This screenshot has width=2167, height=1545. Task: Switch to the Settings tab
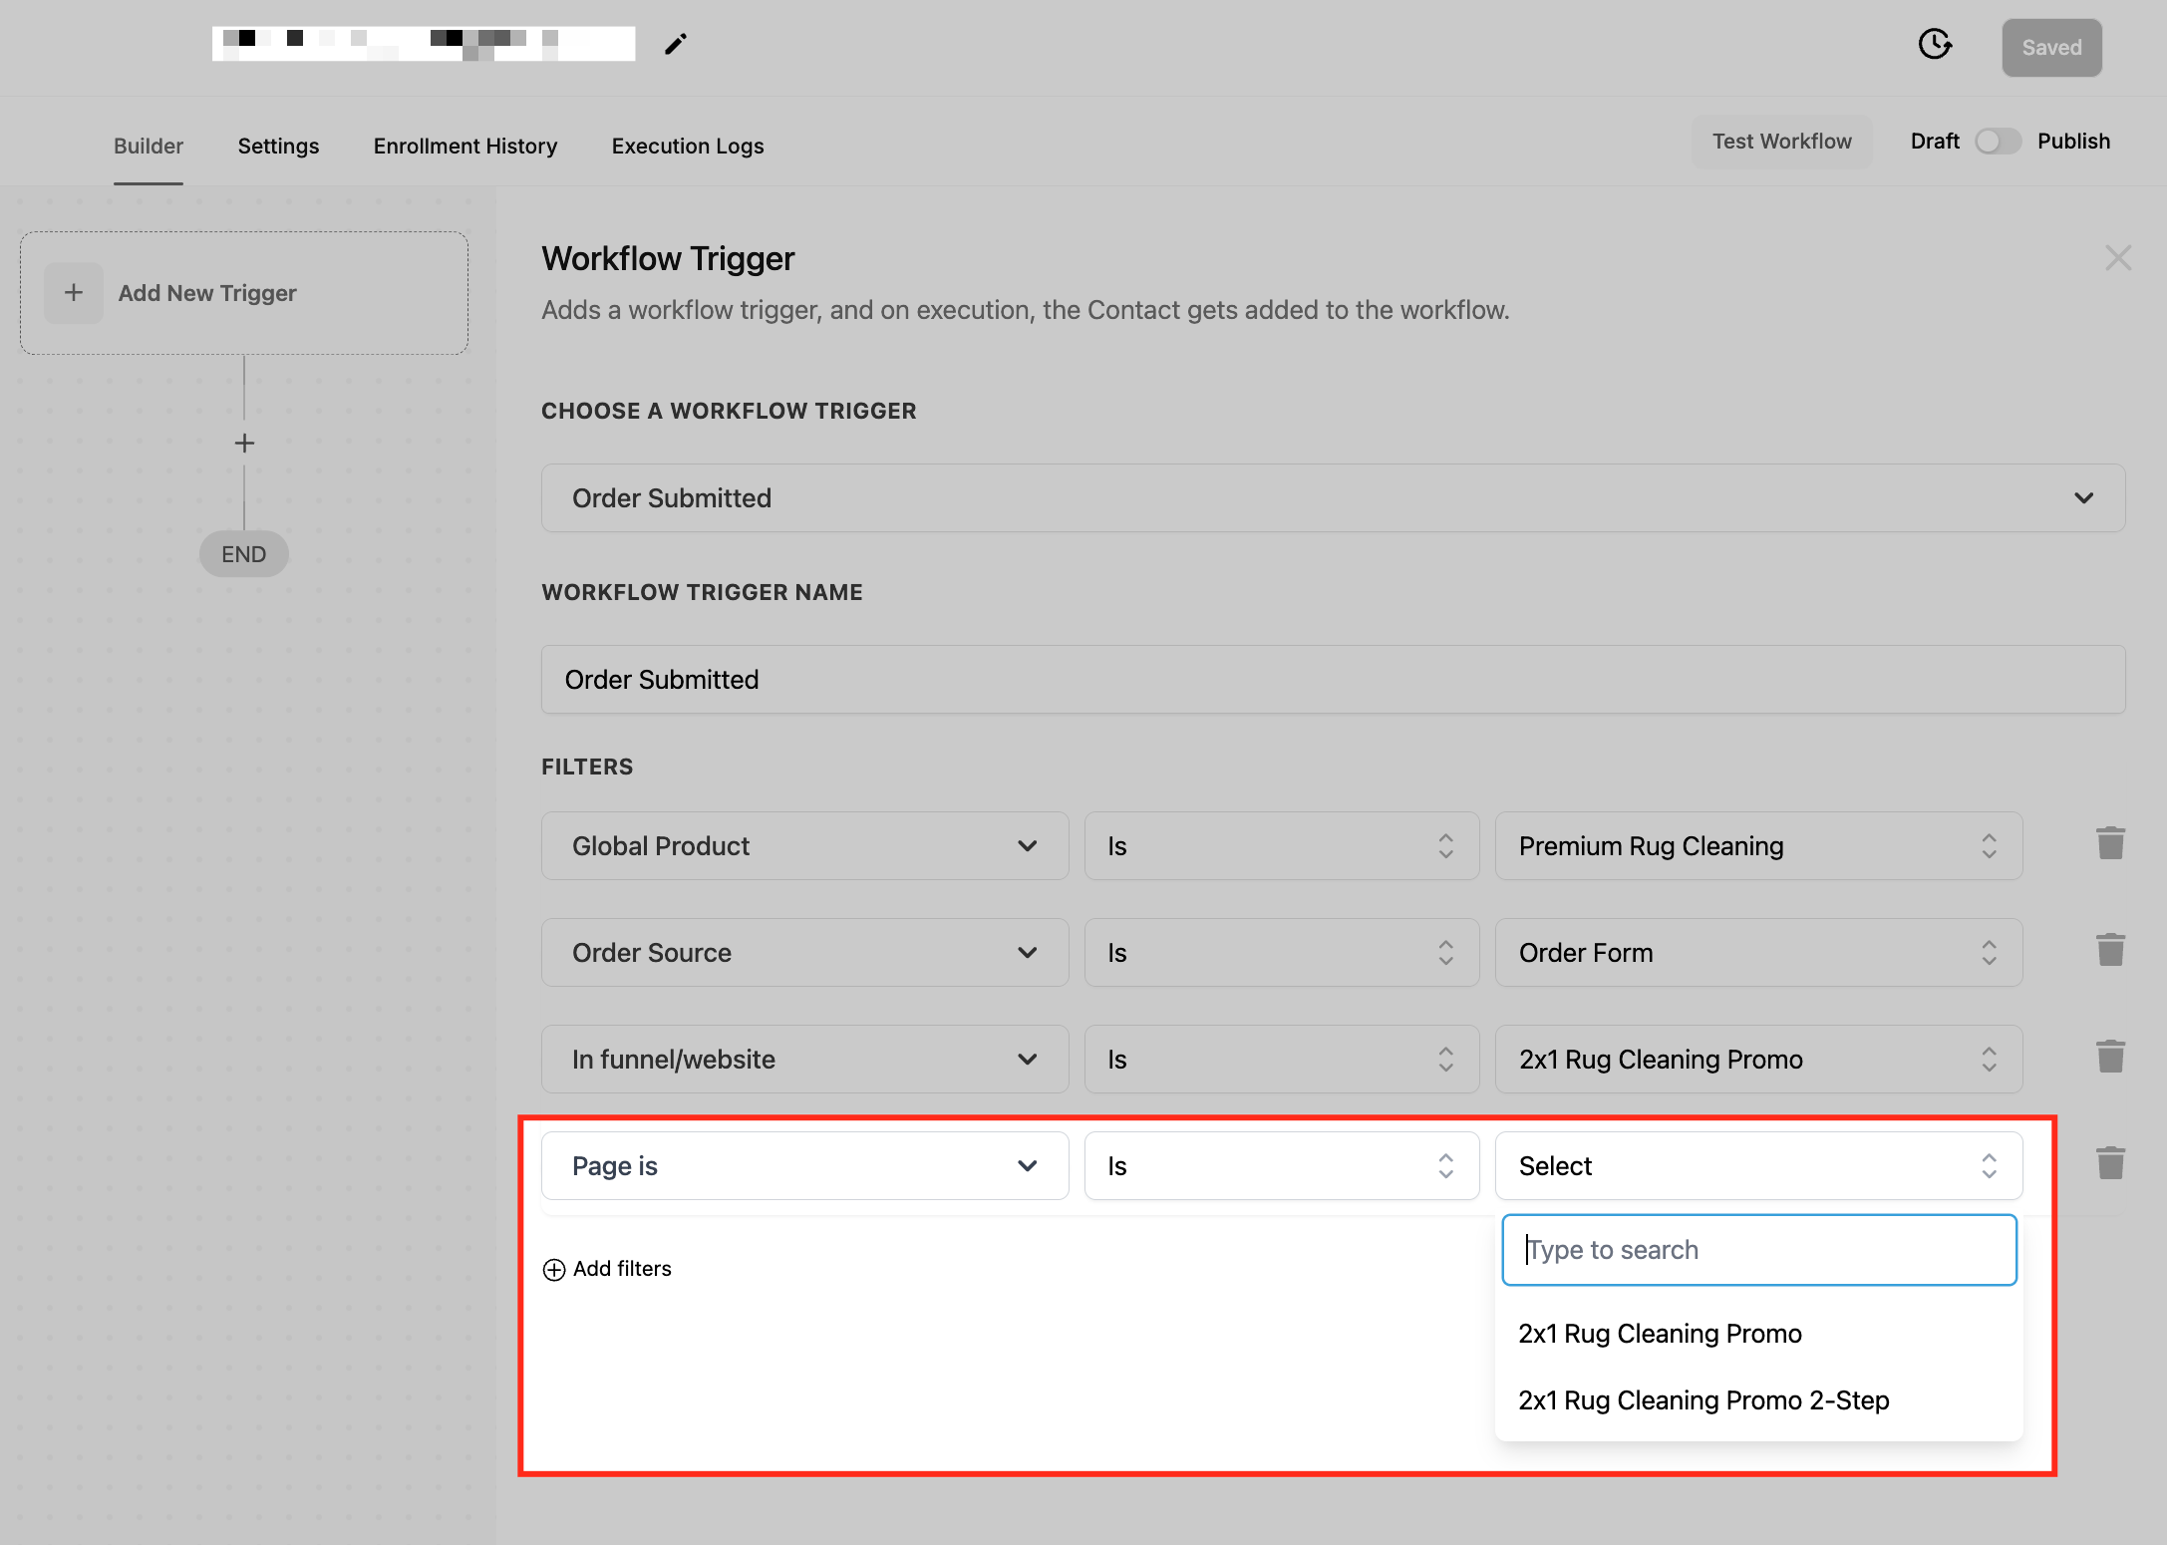coord(278,146)
